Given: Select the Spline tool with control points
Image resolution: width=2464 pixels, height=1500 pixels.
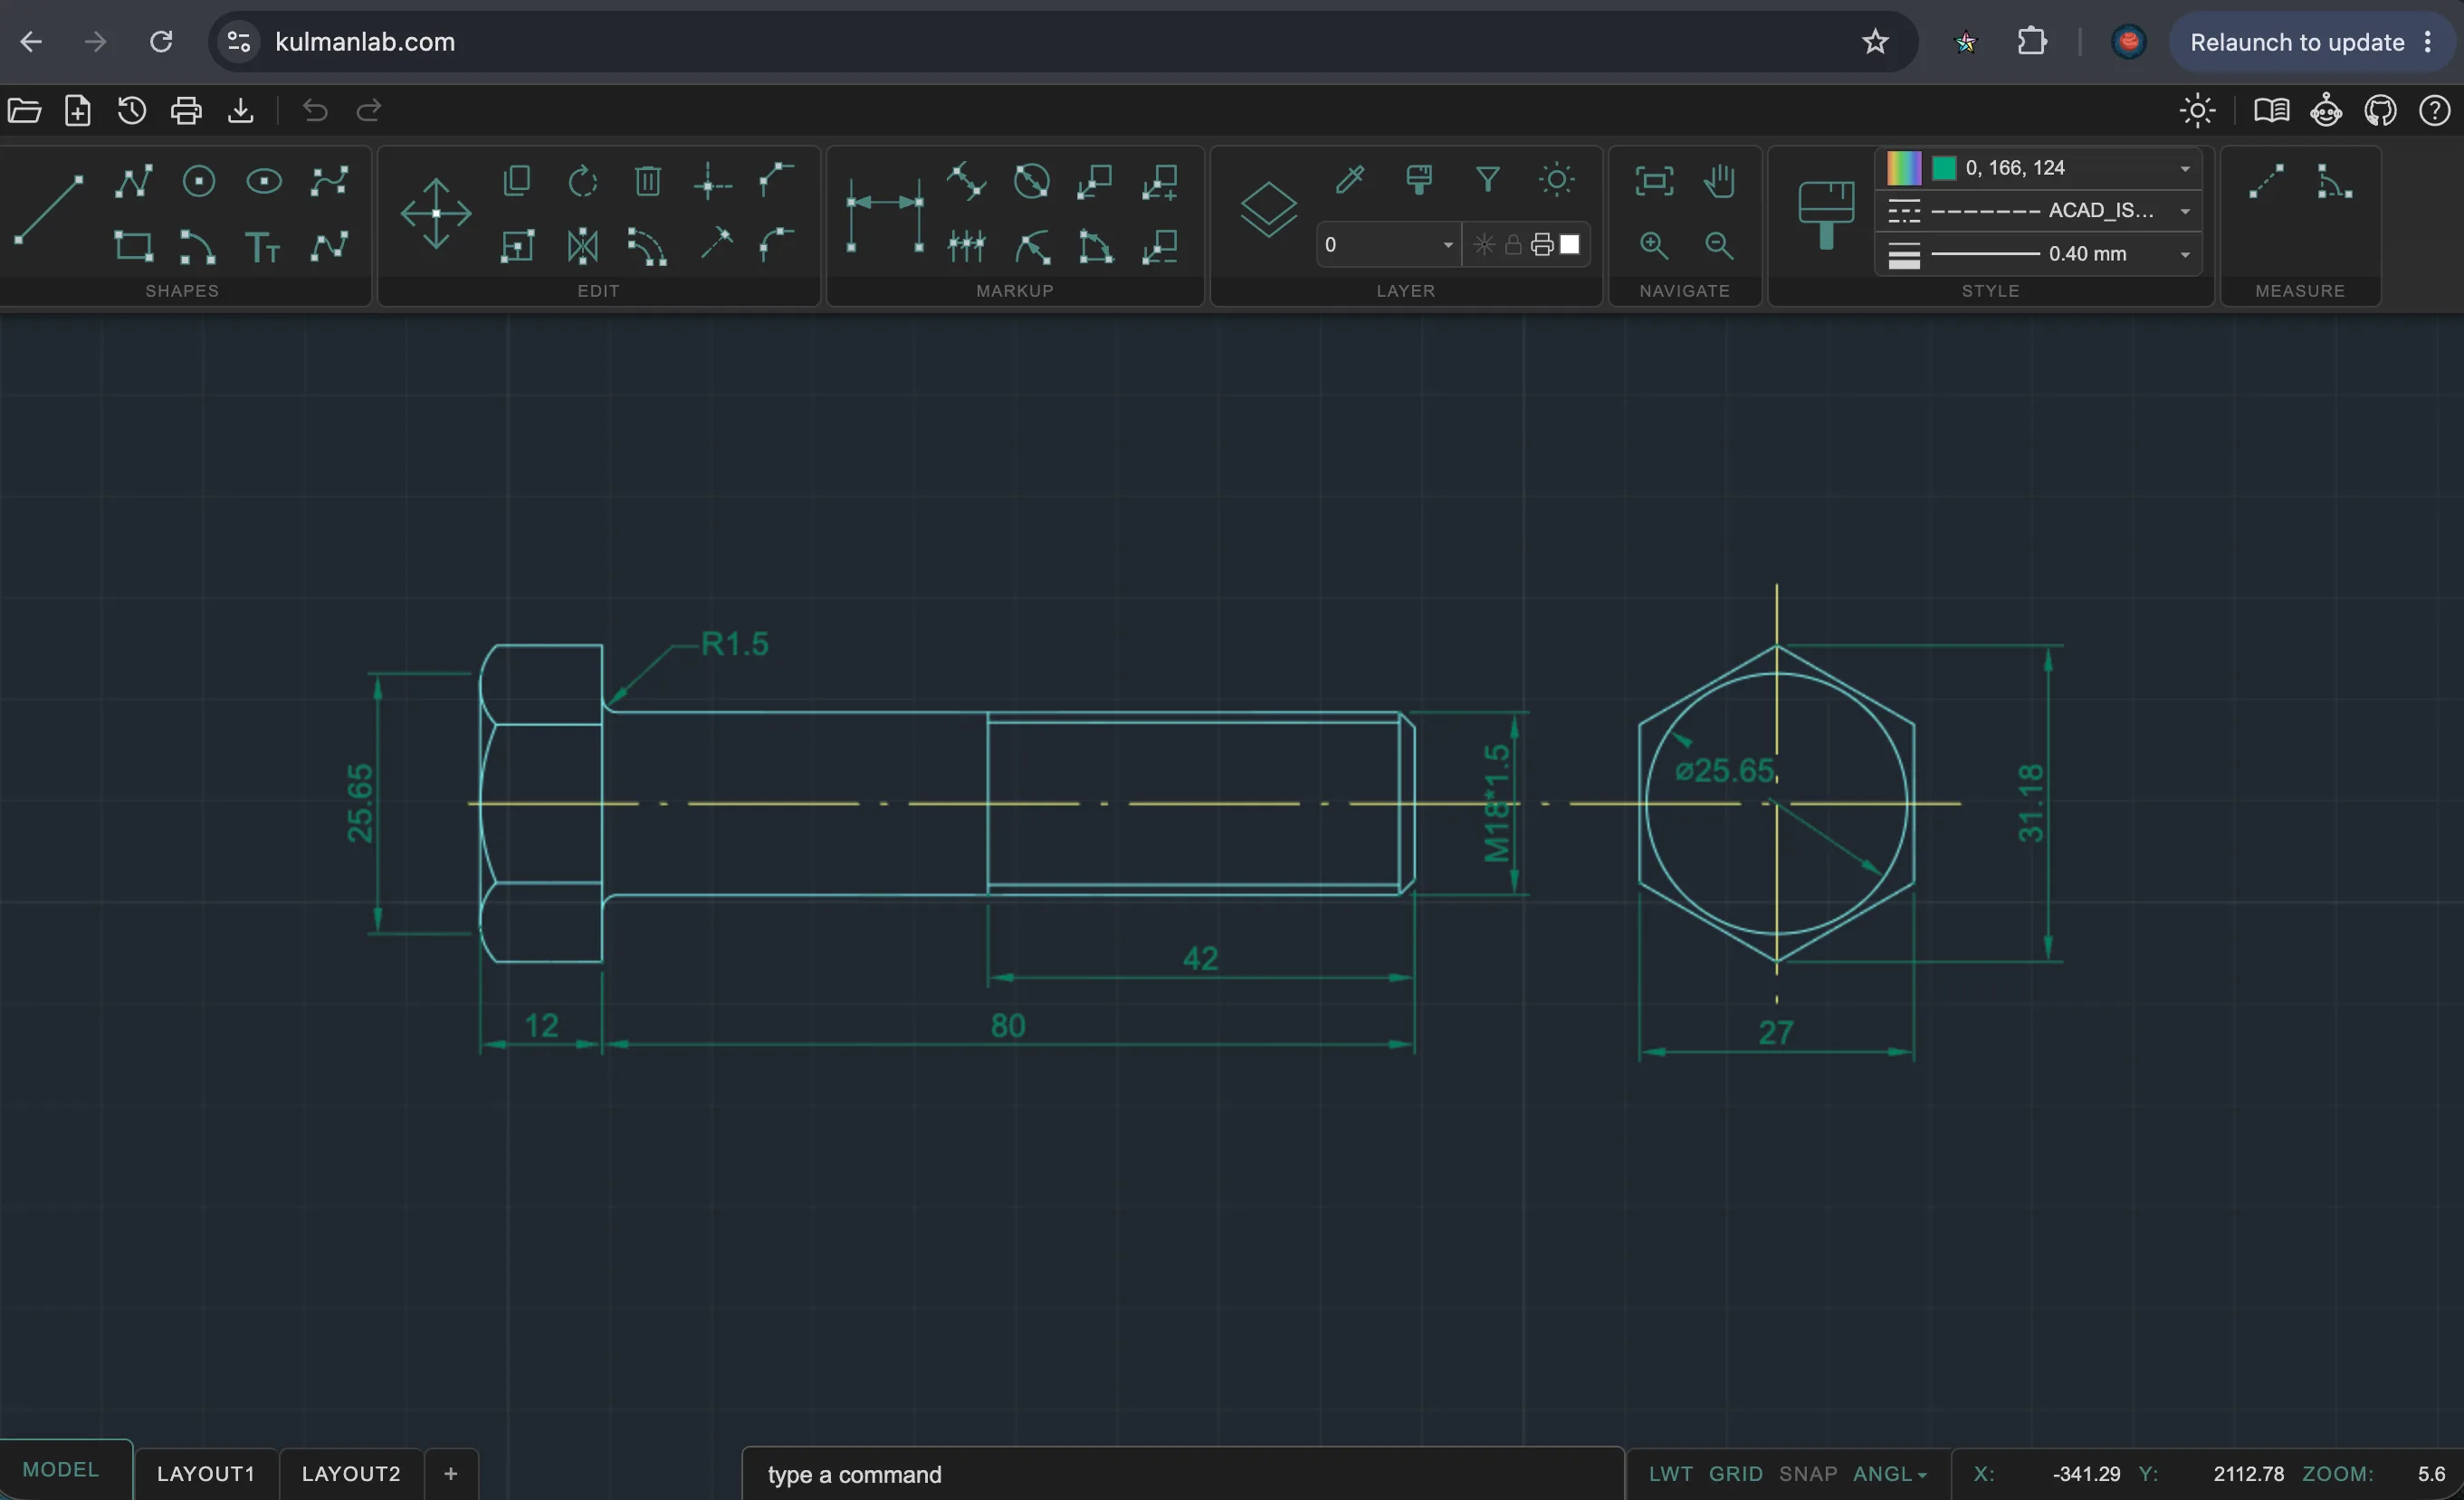Looking at the screenshot, I should tap(329, 181).
